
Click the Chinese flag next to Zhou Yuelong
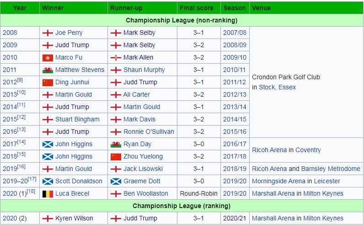tap(116, 157)
